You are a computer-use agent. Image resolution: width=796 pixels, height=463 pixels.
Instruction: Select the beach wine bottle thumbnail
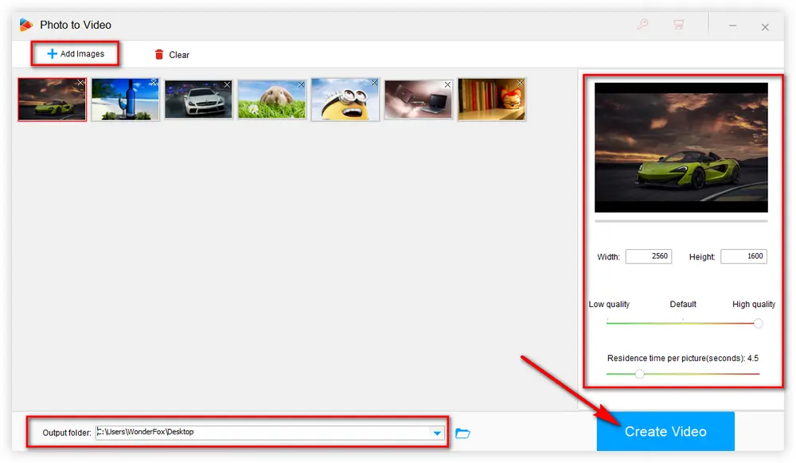(x=125, y=99)
